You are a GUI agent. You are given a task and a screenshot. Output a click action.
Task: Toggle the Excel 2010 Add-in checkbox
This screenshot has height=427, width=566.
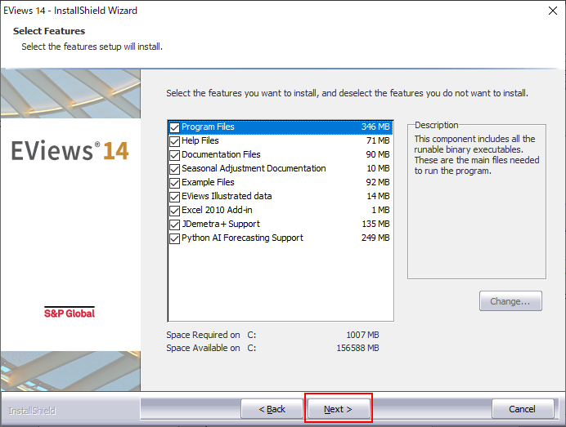pyautogui.click(x=175, y=211)
